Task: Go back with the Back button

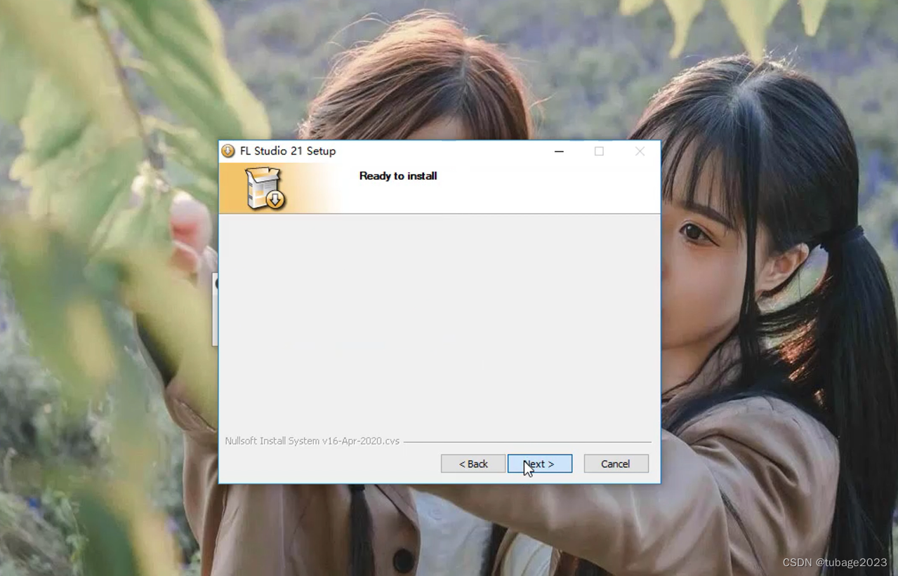Action: pyautogui.click(x=473, y=464)
